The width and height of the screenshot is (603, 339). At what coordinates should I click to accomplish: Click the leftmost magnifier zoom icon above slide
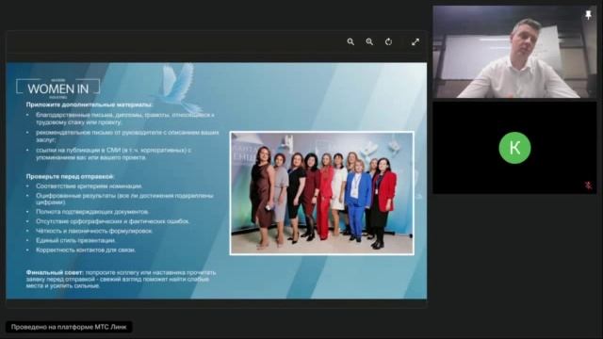pos(350,41)
